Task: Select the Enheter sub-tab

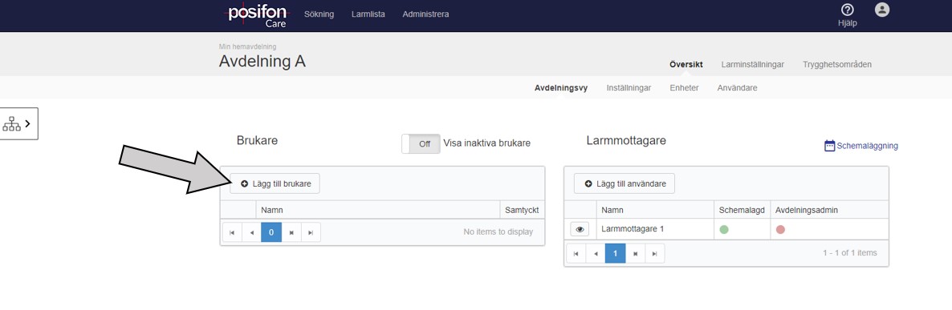Action: click(x=684, y=88)
